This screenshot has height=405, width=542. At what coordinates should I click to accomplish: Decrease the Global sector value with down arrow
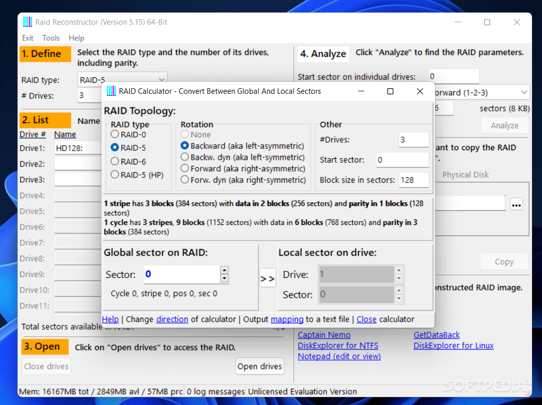point(224,278)
